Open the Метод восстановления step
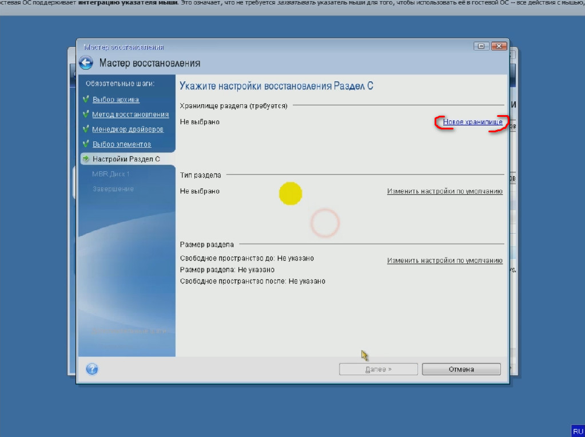The image size is (585, 437). [x=130, y=115]
